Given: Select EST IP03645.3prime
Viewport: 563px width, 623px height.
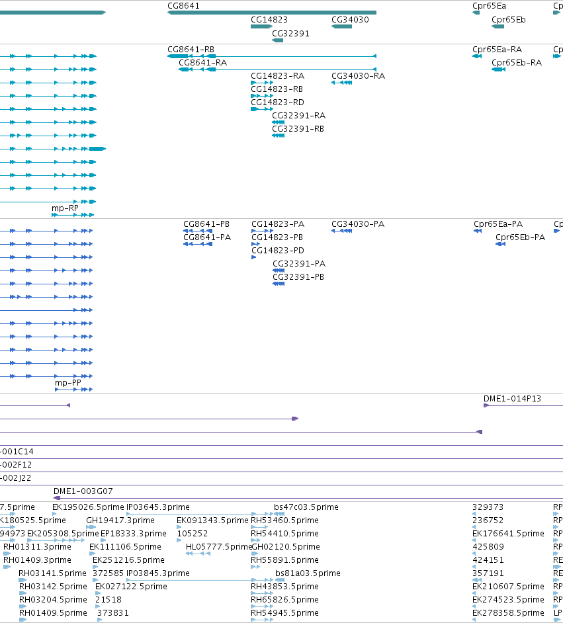Looking at the screenshot, I should click(199, 514).
